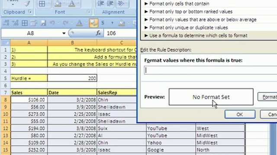Select column C header
Viewport: 277px width, 155px height.
click(x=117, y=43)
